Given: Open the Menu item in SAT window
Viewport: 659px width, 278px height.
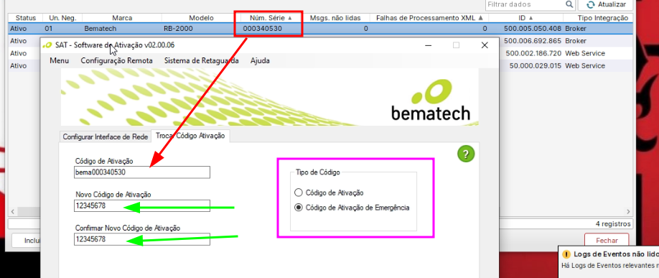Looking at the screenshot, I should tap(60, 60).
